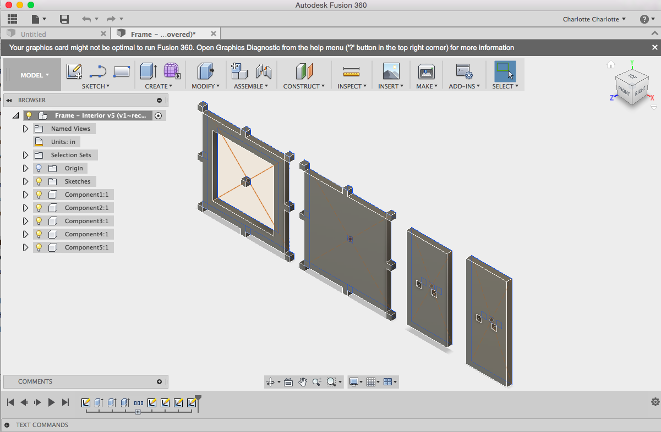Toggle visibility bulb of root Frame component
Screen dimensions: 661x432
(29, 115)
